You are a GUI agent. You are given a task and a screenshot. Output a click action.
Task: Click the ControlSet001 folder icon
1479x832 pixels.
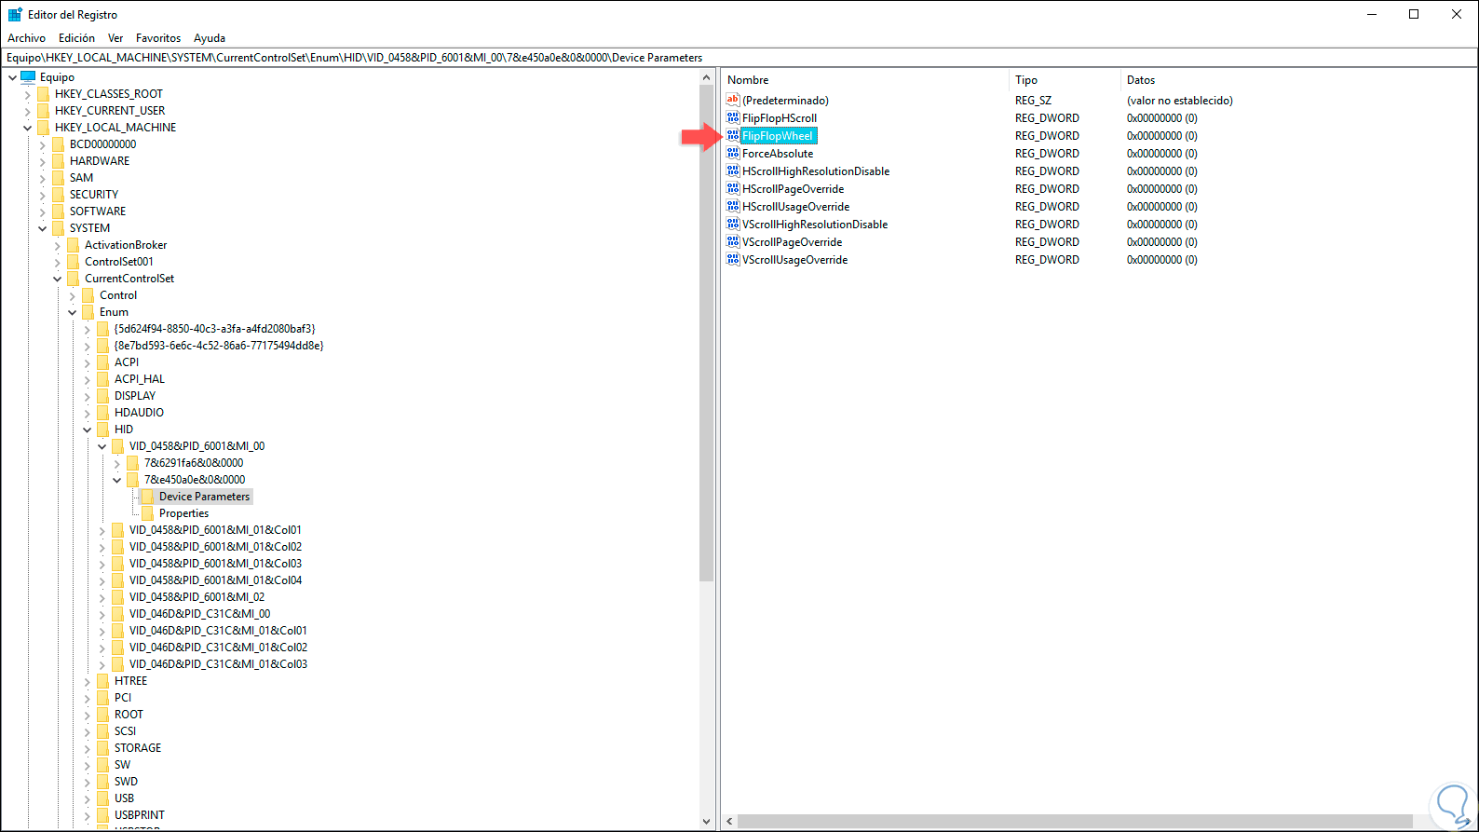[x=73, y=262]
